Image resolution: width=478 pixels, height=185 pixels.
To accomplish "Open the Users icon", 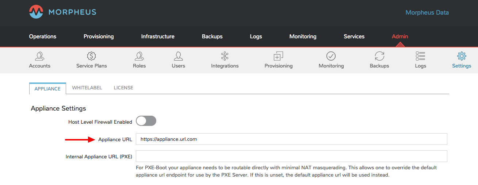I will (x=178, y=56).
